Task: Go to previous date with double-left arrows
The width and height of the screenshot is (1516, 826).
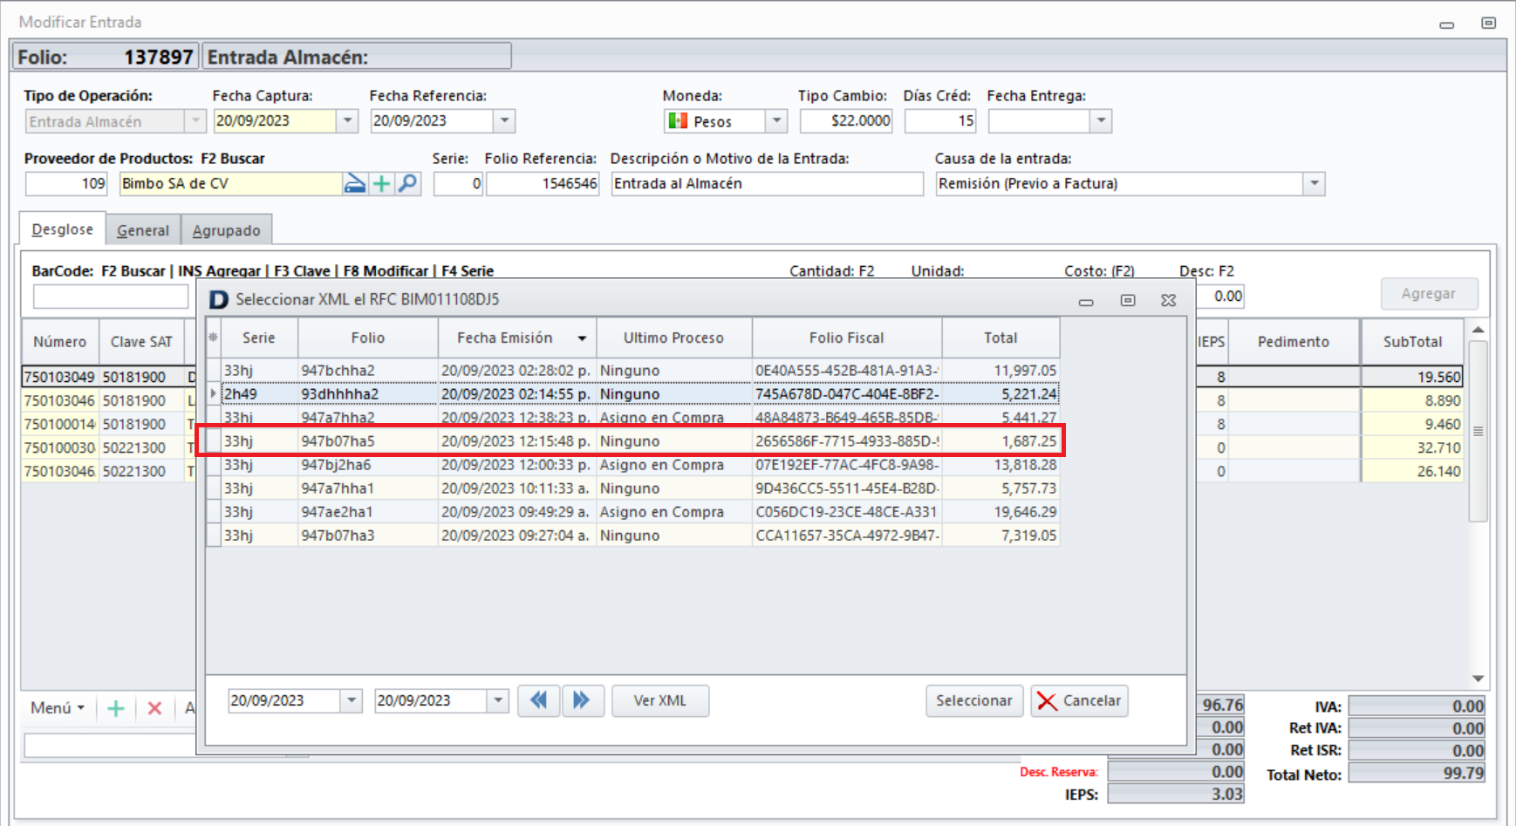Action: click(538, 700)
